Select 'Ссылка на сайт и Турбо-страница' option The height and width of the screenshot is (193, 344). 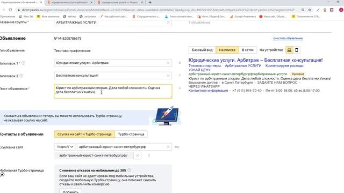[84, 134]
